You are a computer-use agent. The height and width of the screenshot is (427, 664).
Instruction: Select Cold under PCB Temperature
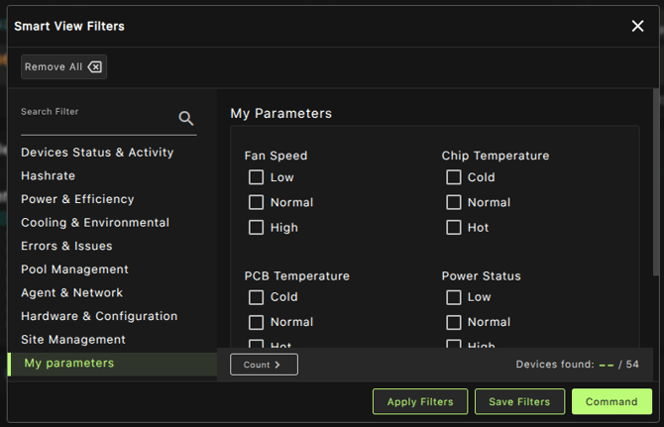[x=256, y=297]
